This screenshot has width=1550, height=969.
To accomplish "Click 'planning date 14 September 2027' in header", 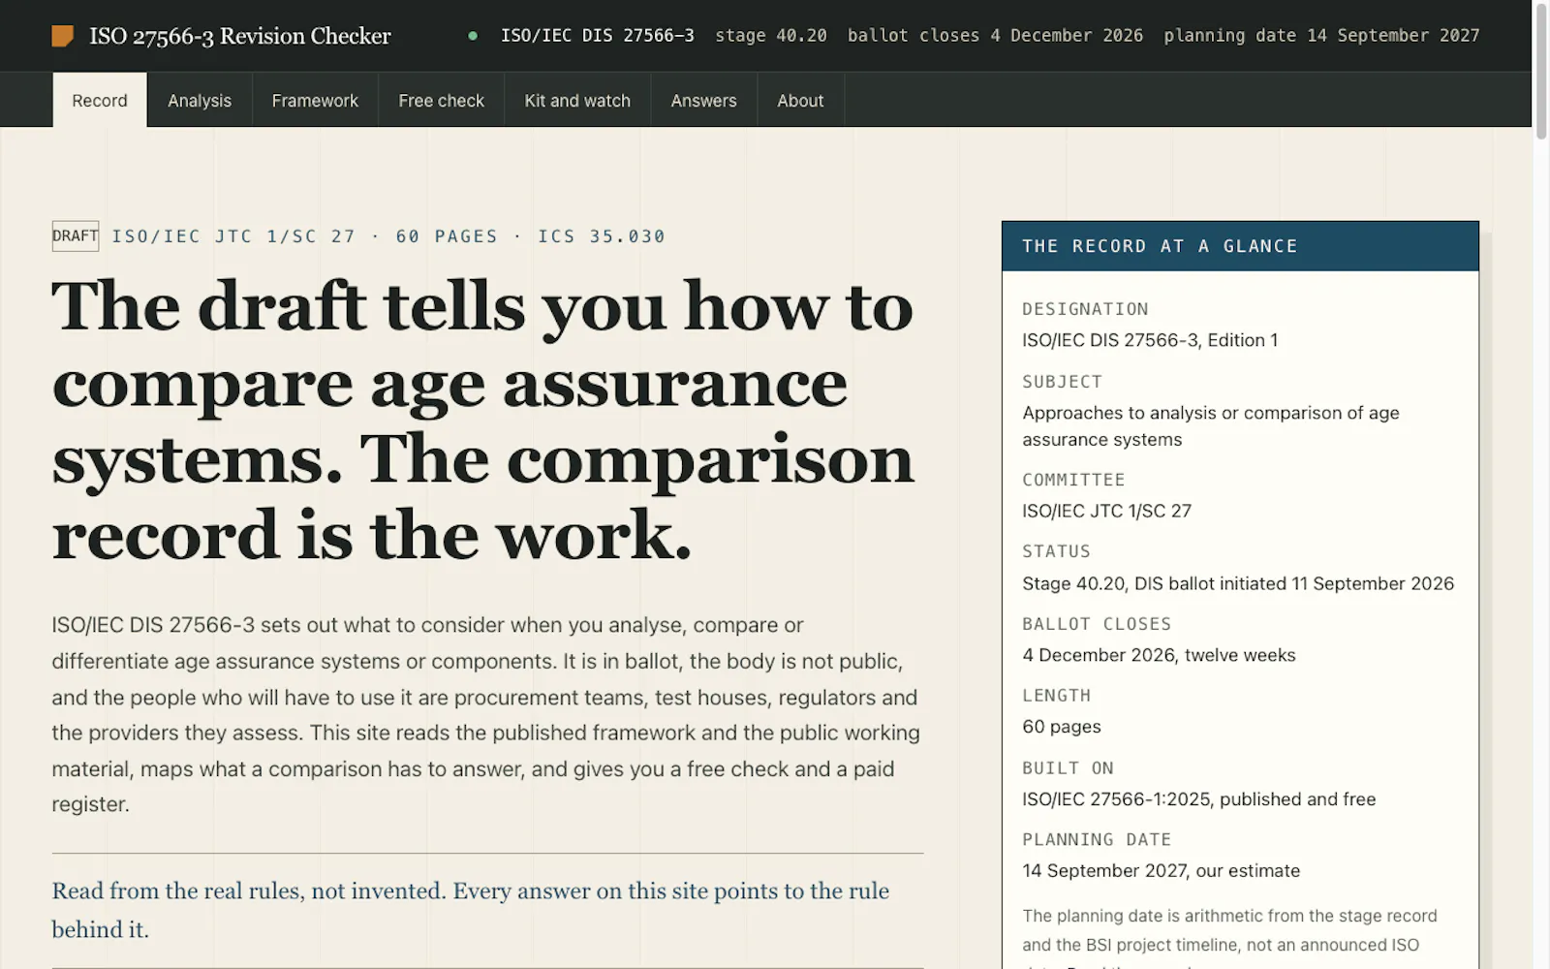I will [1321, 36].
